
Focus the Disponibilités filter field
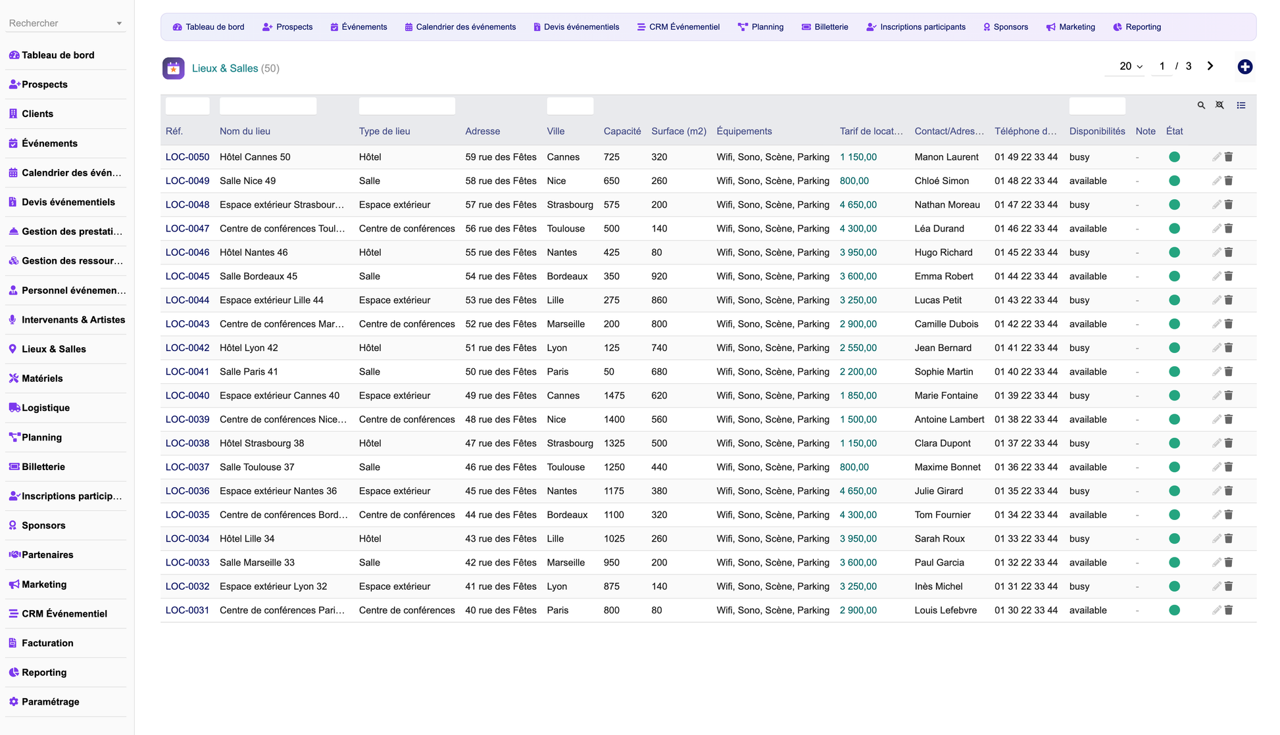[1097, 106]
